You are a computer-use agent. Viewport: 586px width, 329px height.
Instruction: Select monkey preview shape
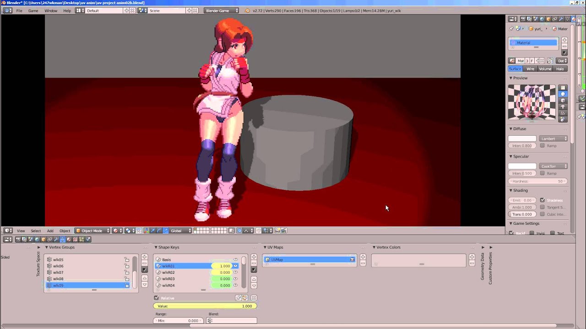pyautogui.click(x=563, y=106)
